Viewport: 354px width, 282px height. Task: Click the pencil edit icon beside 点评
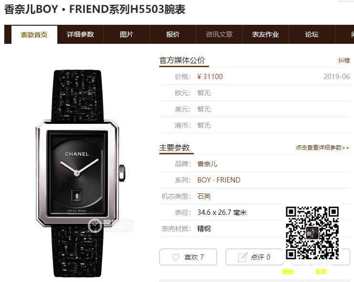243,257
